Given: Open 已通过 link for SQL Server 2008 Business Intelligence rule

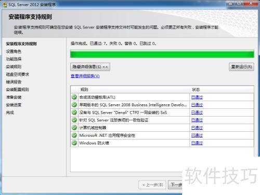Looking at the screenshot, I should [197, 105].
